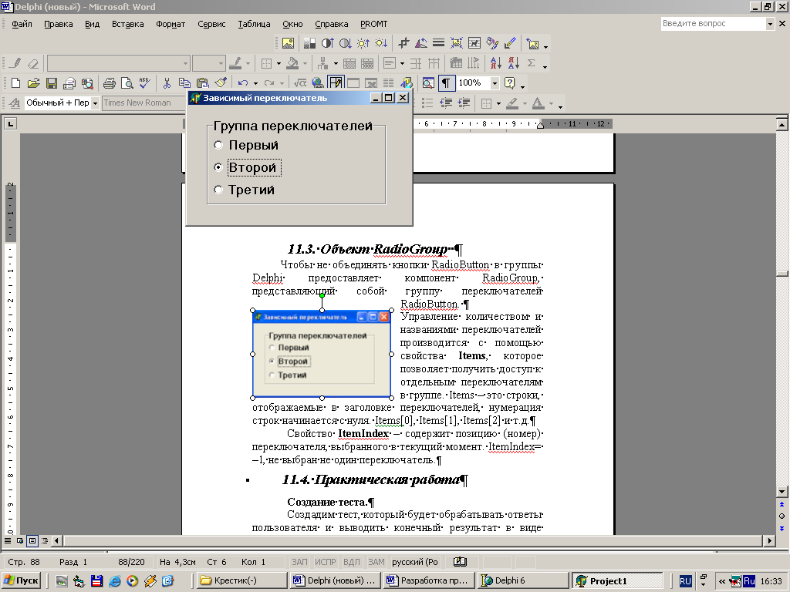Open the Введите вопрос dropdown arrow
This screenshot has width=790, height=592.
770,24
